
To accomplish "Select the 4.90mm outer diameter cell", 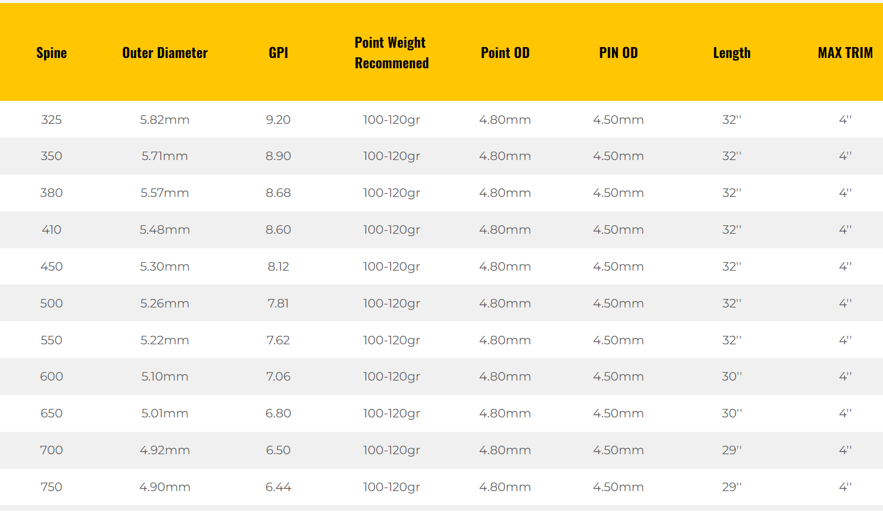I will tap(165, 487).
